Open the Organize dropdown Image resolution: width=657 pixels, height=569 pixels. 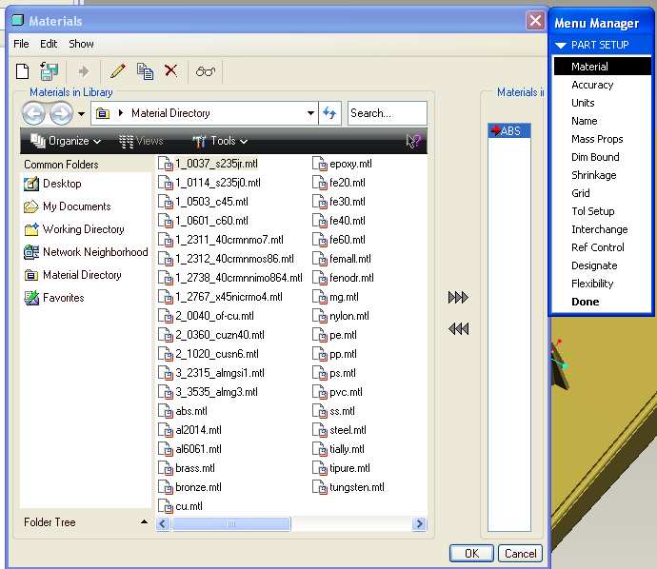pos(66,141)
